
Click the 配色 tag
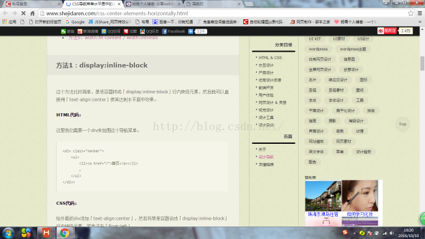[312, 162]
